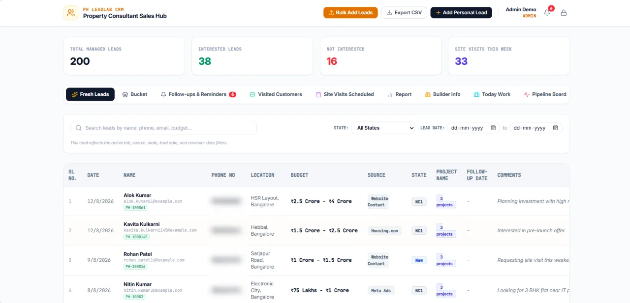Click lead name Alok Kumar
Screen dimensions: 630x303
137,195
